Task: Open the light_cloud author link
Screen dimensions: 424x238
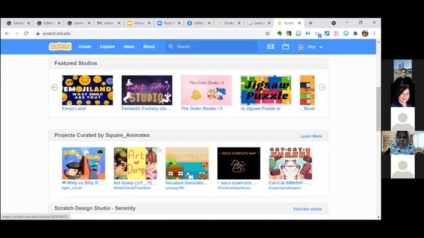Action: pyautogui.click(x=72, y=188)
